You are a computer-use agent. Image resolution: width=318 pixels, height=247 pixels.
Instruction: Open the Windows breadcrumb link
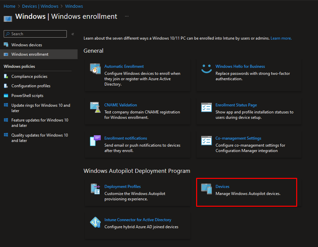point(74,6)
